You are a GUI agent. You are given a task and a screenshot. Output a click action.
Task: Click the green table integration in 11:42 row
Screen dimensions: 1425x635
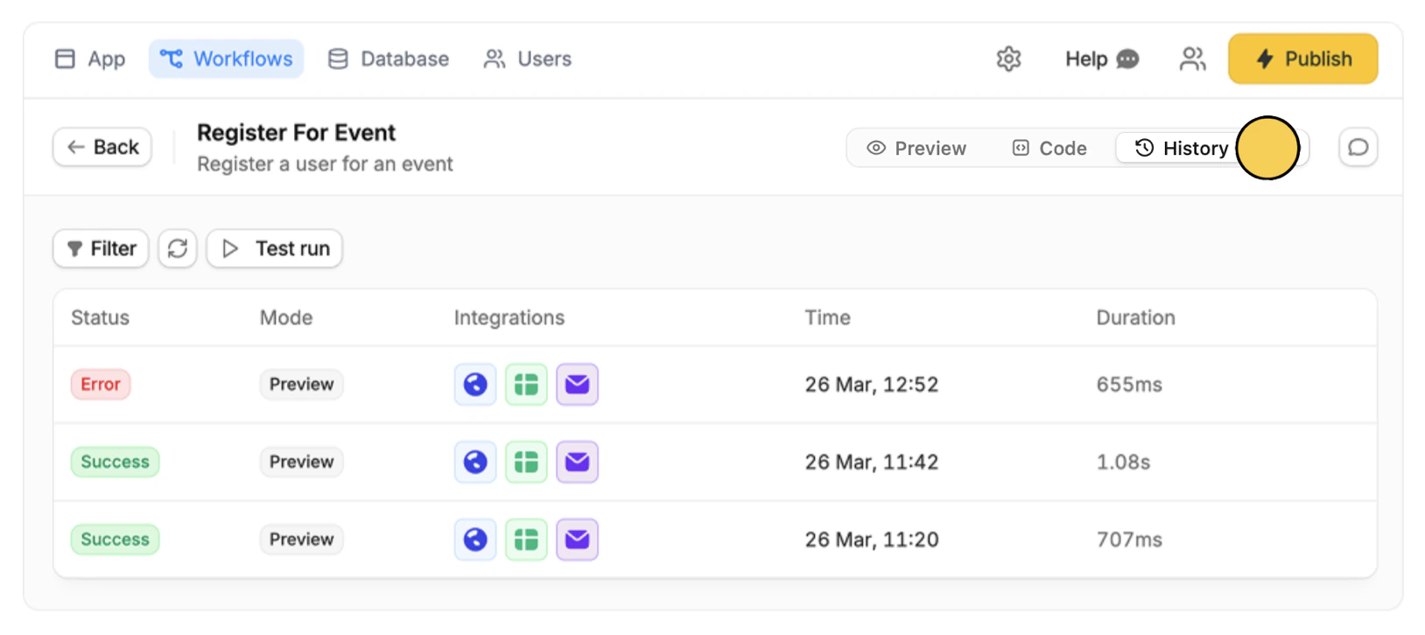coord(526,462)
